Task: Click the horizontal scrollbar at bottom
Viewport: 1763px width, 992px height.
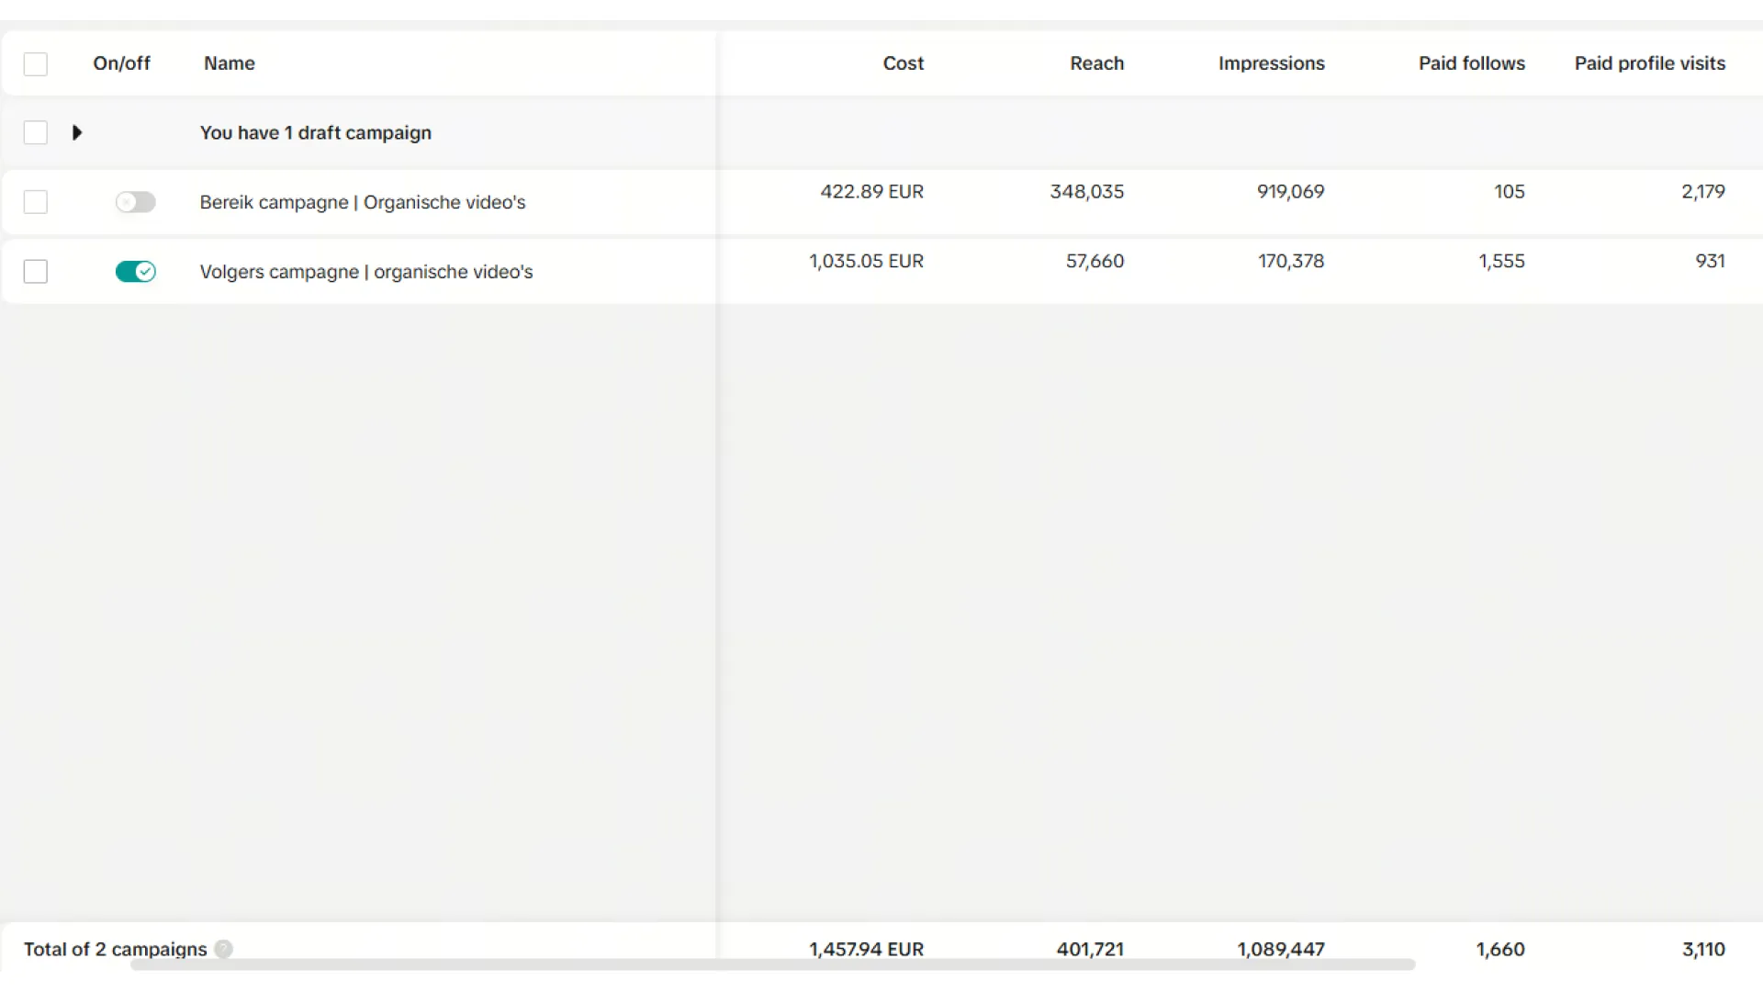Action: click(771, 964)
